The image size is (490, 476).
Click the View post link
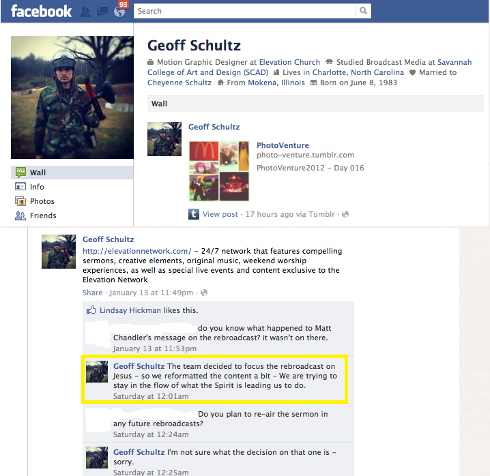pos(220,214)
